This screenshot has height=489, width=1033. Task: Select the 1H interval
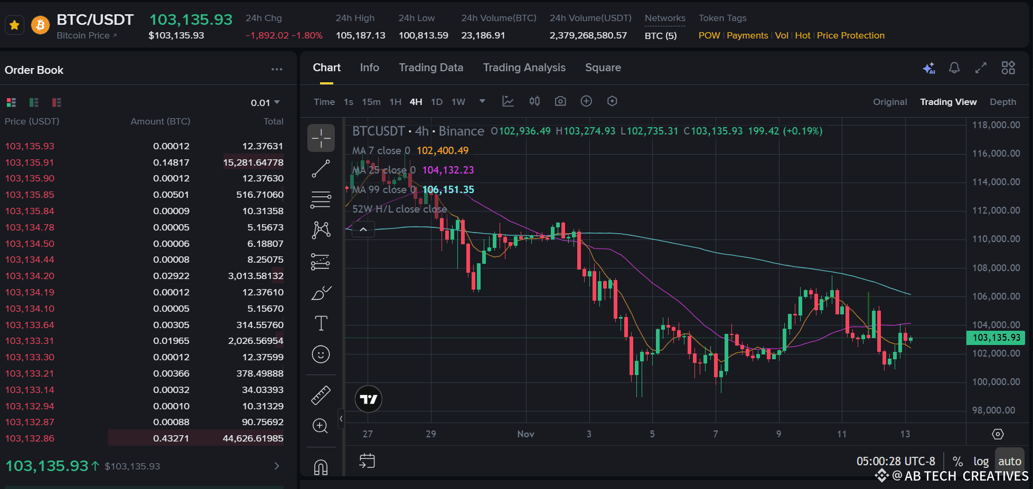pos(396,102)
